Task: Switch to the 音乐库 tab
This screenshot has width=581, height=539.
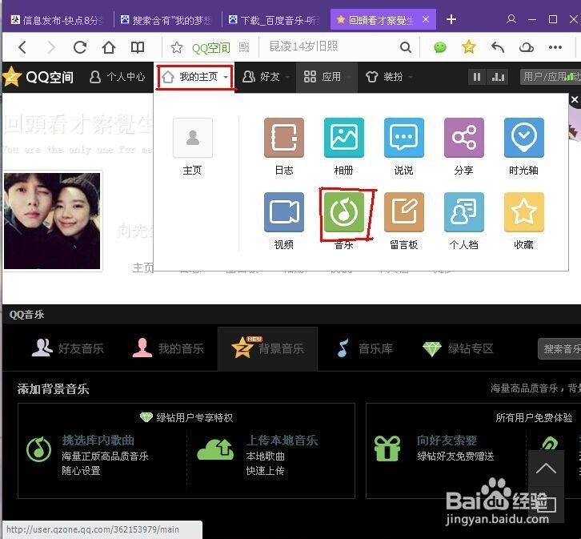Action: coord(365,348)
